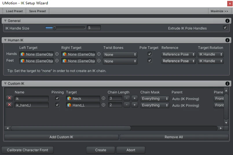Collapse the General section
The height and width of the screenshot is (155, 233).
[5, 21]
